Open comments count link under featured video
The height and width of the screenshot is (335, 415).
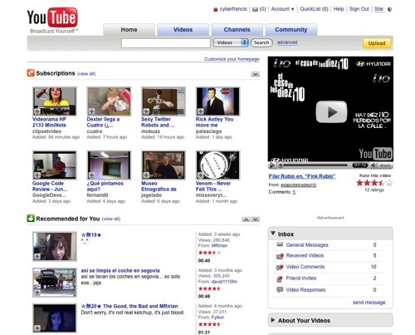pyautogui.click(x=294, y=192)
